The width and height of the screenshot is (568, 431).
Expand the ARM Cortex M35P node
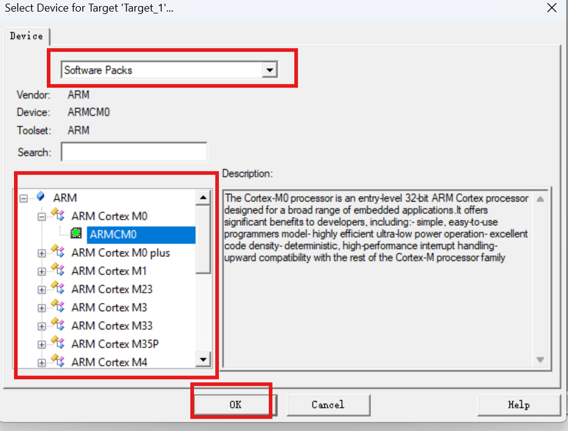[42, 345]
